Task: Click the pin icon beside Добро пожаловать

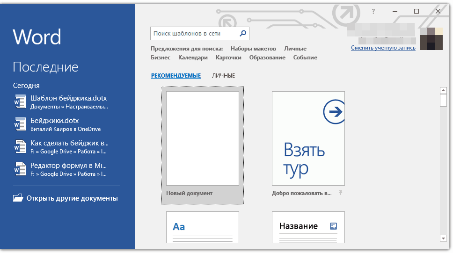Action: click(x=341, y=193)
